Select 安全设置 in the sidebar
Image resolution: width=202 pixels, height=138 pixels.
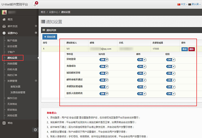(12, 46)
